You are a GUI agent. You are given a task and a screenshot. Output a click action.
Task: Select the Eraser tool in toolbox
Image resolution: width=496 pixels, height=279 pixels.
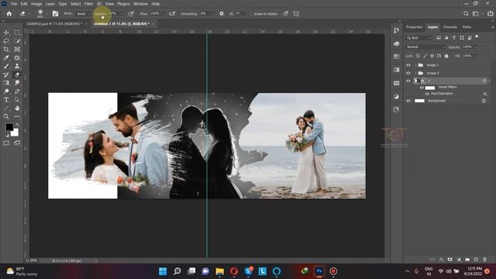click(x=17, y=74)
